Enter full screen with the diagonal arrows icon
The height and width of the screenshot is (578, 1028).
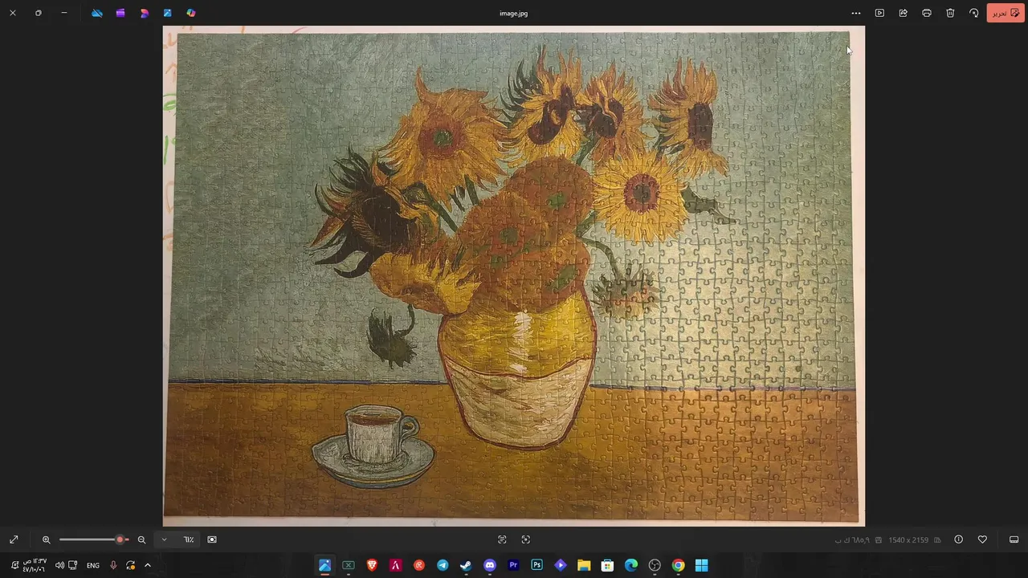[14, 539]
